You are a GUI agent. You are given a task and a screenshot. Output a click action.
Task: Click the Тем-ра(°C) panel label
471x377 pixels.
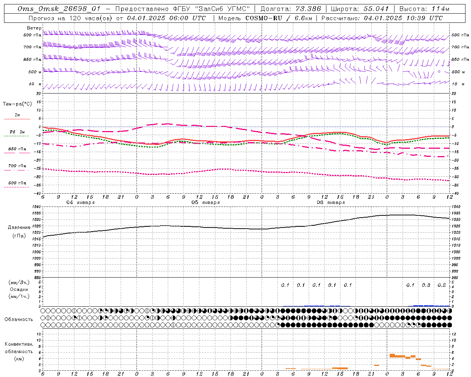17,104
